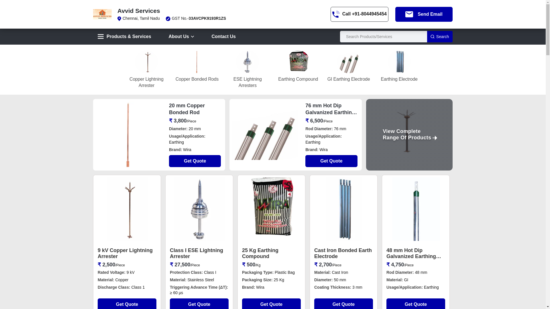The height and width of the screenshot is (309, 550).
Task: Click the Copper Bonded Rods category image
Action: (x=197, y=62)
